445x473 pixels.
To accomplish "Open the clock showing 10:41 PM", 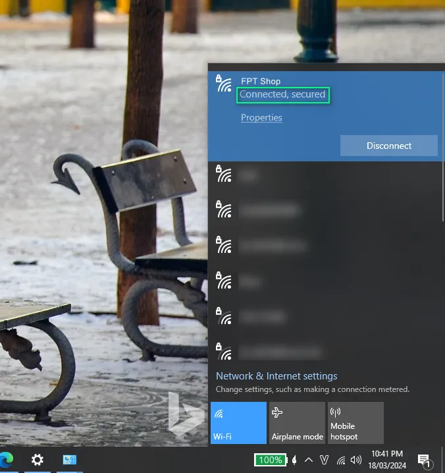I will [387, 460].
